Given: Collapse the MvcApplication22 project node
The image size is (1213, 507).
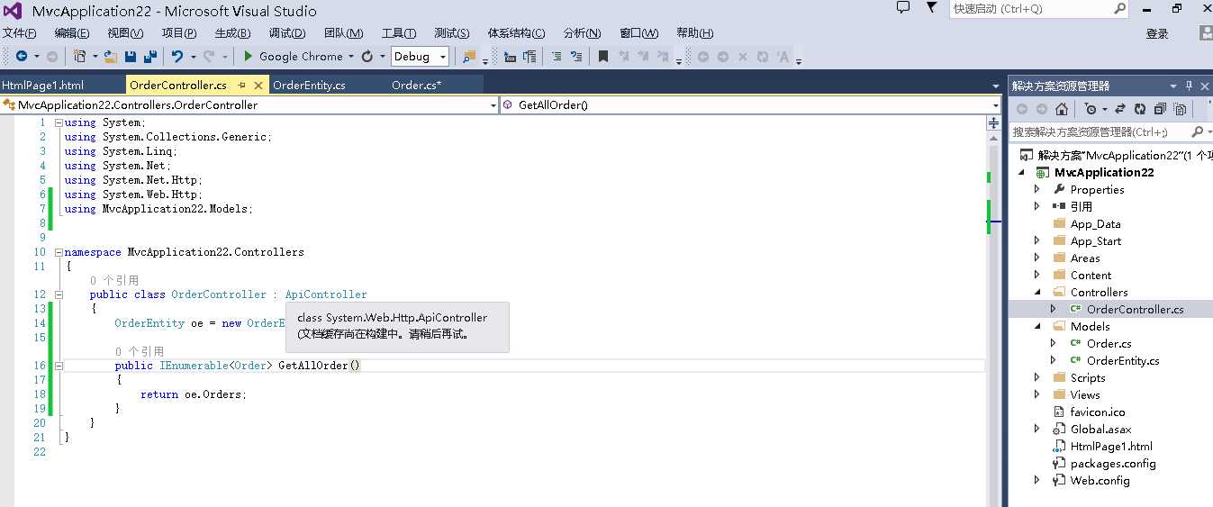Looking at the screenshot, I should (1023, 173).
